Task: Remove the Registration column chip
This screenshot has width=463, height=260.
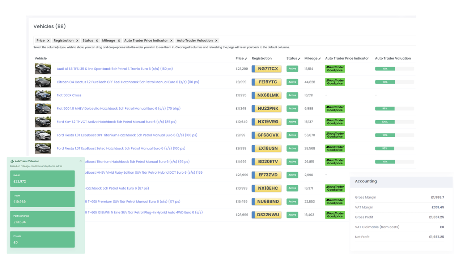Action: (x=77, y=41)
